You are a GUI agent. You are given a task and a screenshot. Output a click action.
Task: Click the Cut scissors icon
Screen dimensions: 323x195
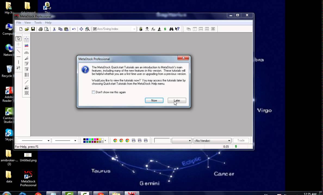[x=54, y=29]
